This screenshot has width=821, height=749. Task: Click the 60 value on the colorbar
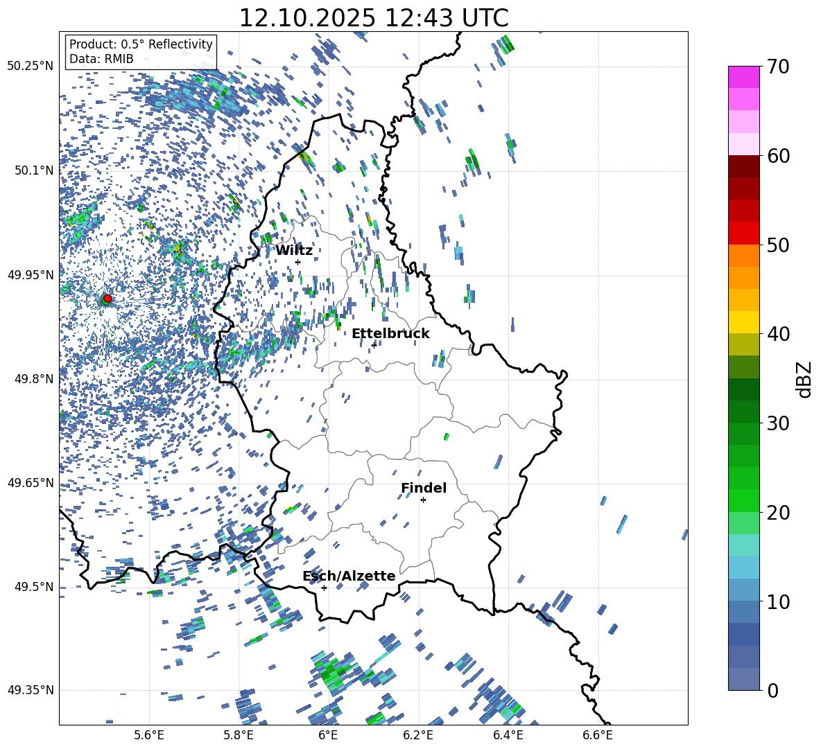click(x=778, y=156)
